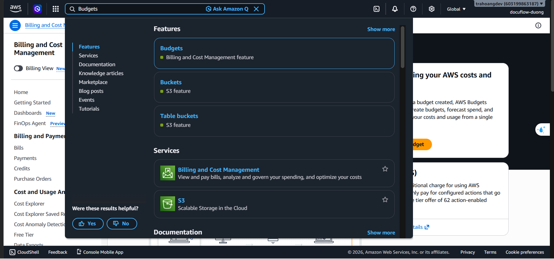
Task: Select Events category
Action: pyautogui.click(x=87, y=100)
